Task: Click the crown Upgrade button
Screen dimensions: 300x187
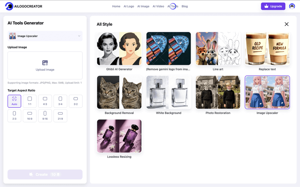Action: tap(273, 6)
